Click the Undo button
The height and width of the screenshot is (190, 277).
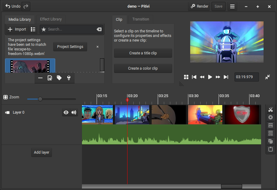point(13,6)
